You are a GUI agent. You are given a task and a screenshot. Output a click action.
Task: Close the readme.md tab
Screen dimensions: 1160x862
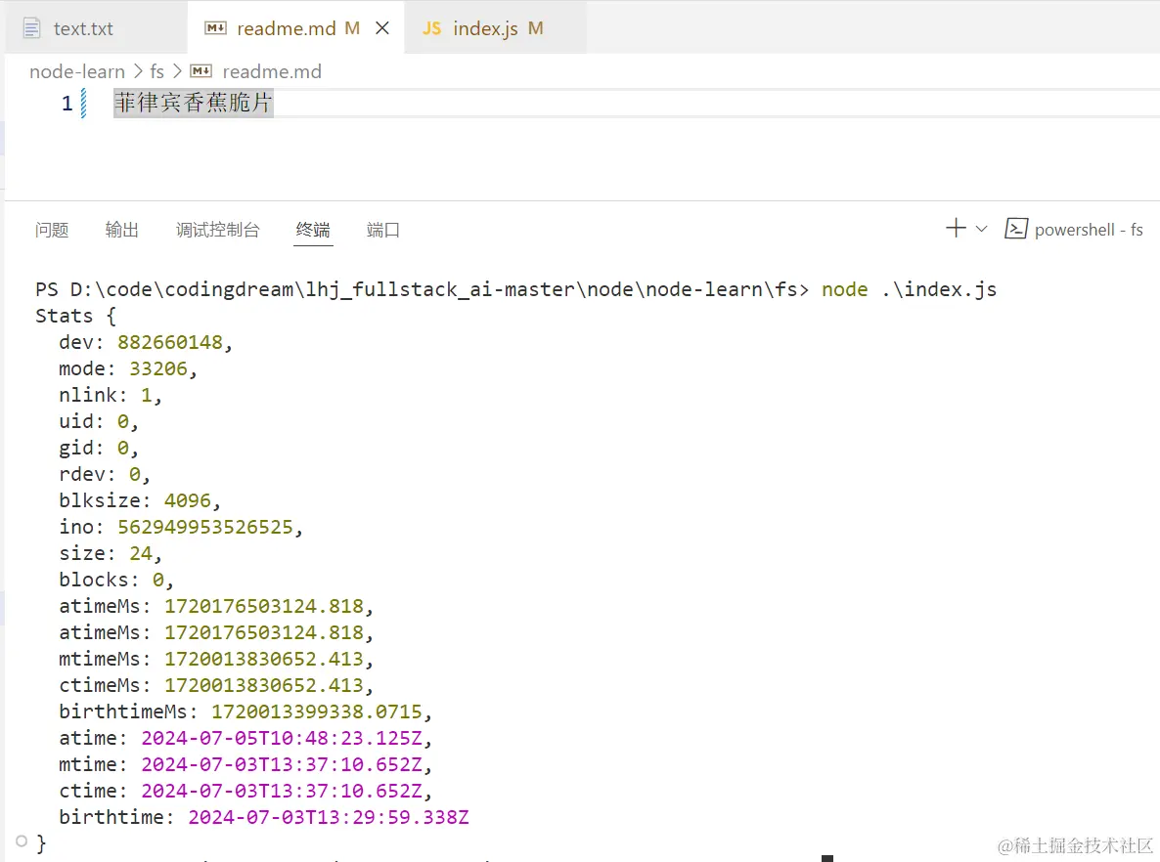click(x=382, y=28)
